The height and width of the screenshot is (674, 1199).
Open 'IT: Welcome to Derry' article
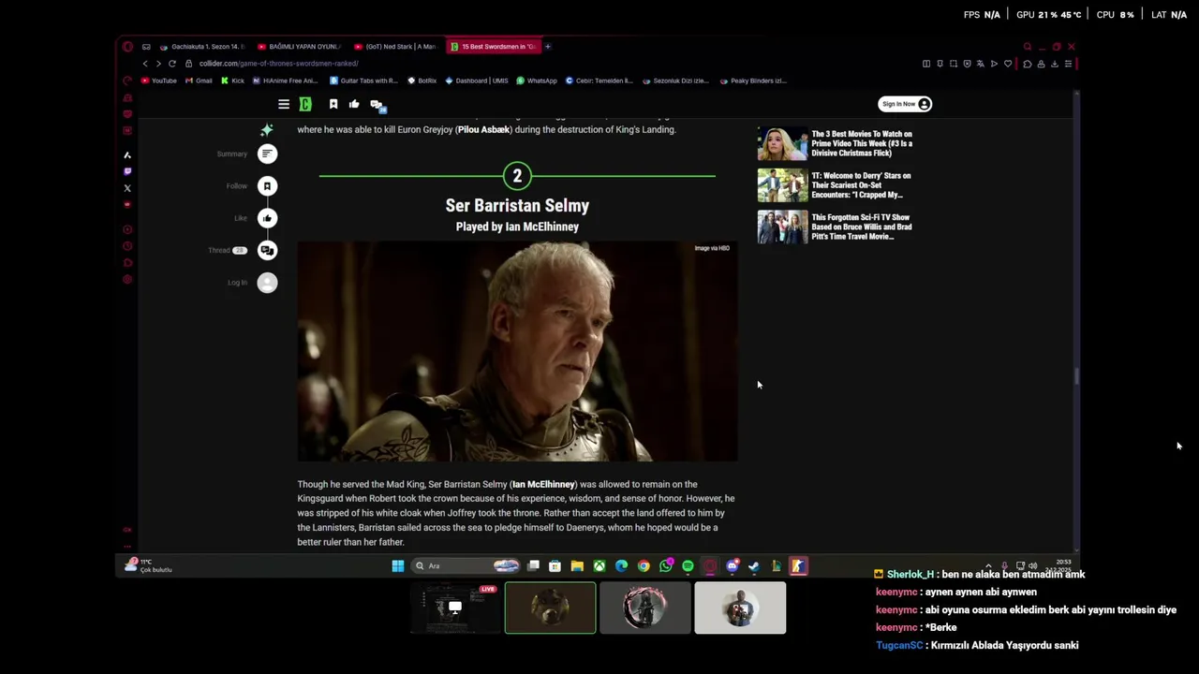(861, 185)
